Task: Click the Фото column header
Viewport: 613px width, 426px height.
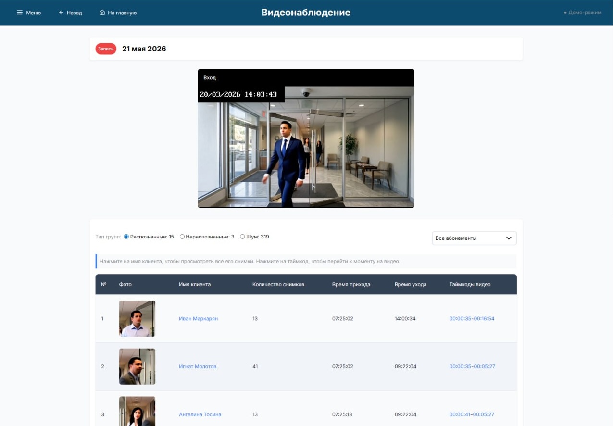Action: [x=125, y=284]
